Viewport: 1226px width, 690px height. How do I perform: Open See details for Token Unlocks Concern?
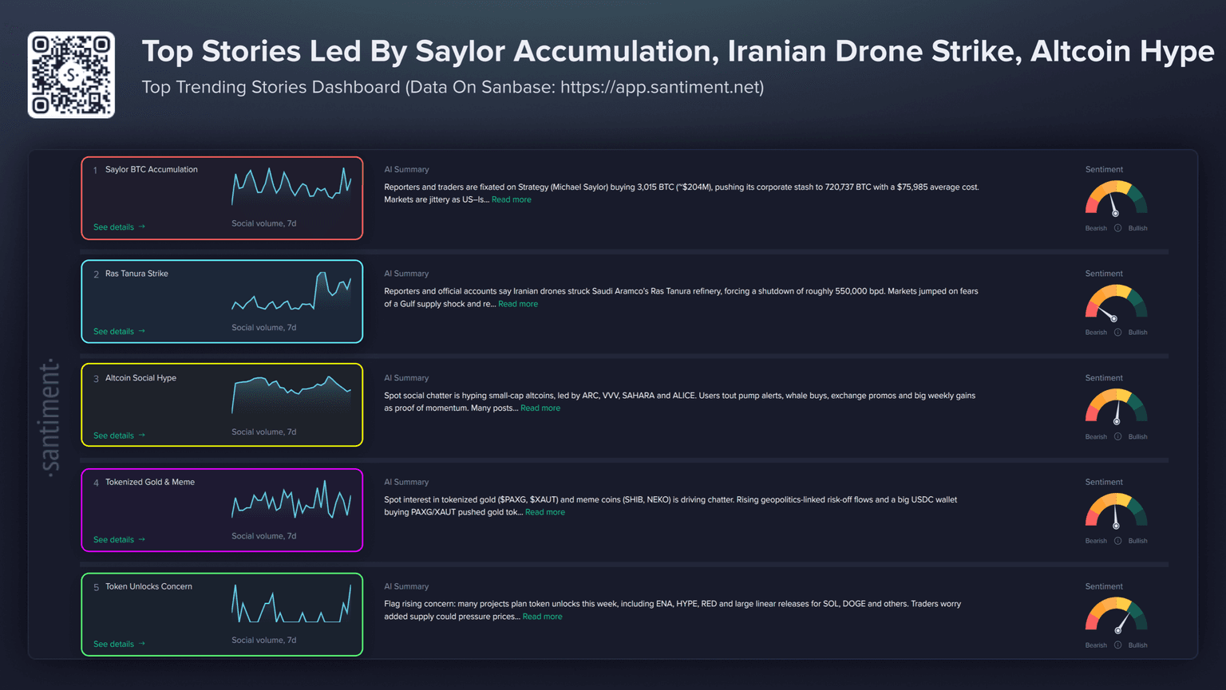click(119, 645)
